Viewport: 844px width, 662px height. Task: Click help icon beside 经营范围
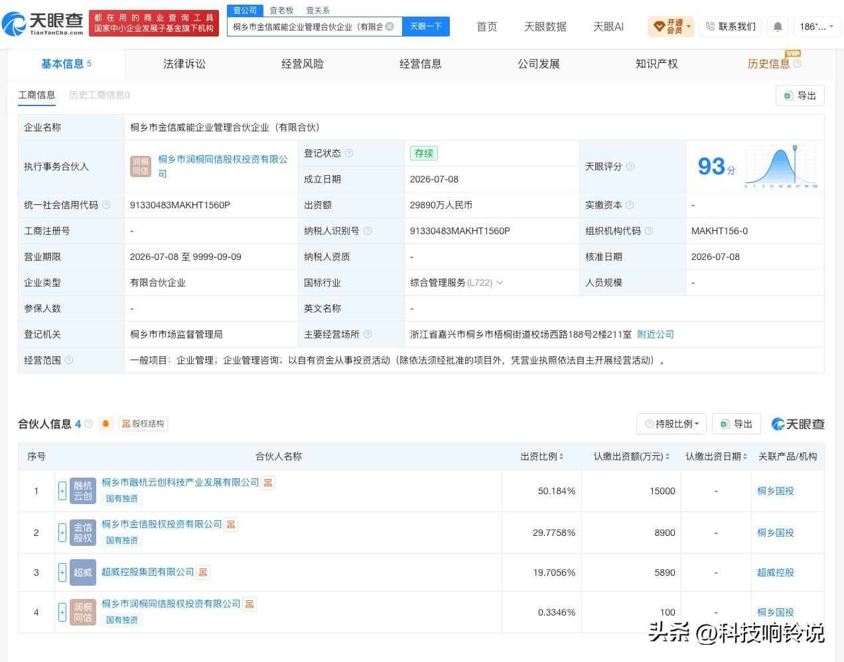[x=69, y=360]
